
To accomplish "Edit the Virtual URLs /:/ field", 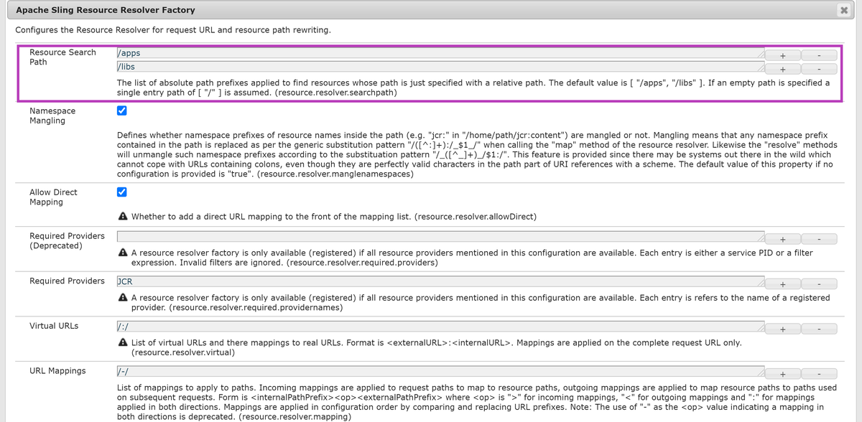I will [440, 327].
